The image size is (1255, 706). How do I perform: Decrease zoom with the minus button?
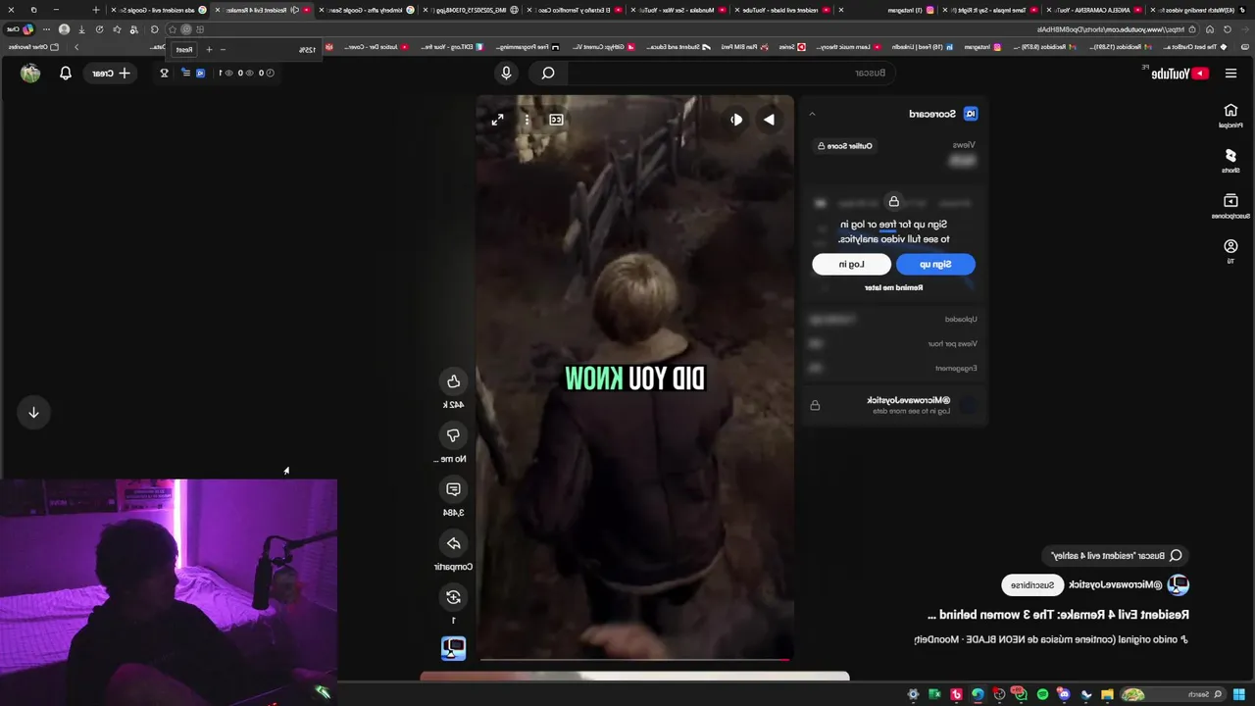224,49
